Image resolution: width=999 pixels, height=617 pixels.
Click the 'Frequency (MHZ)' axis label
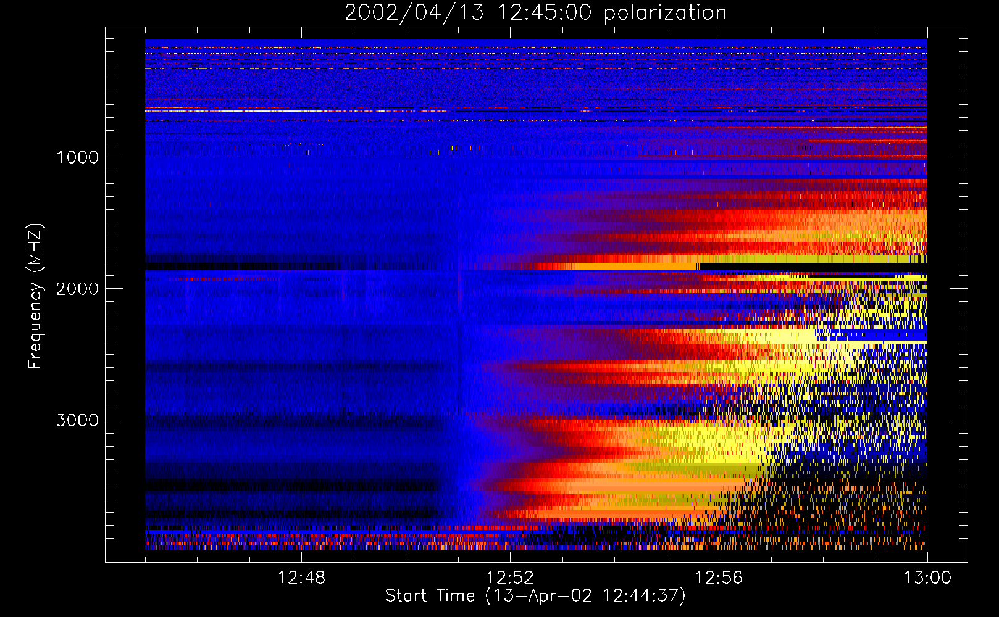35,296
